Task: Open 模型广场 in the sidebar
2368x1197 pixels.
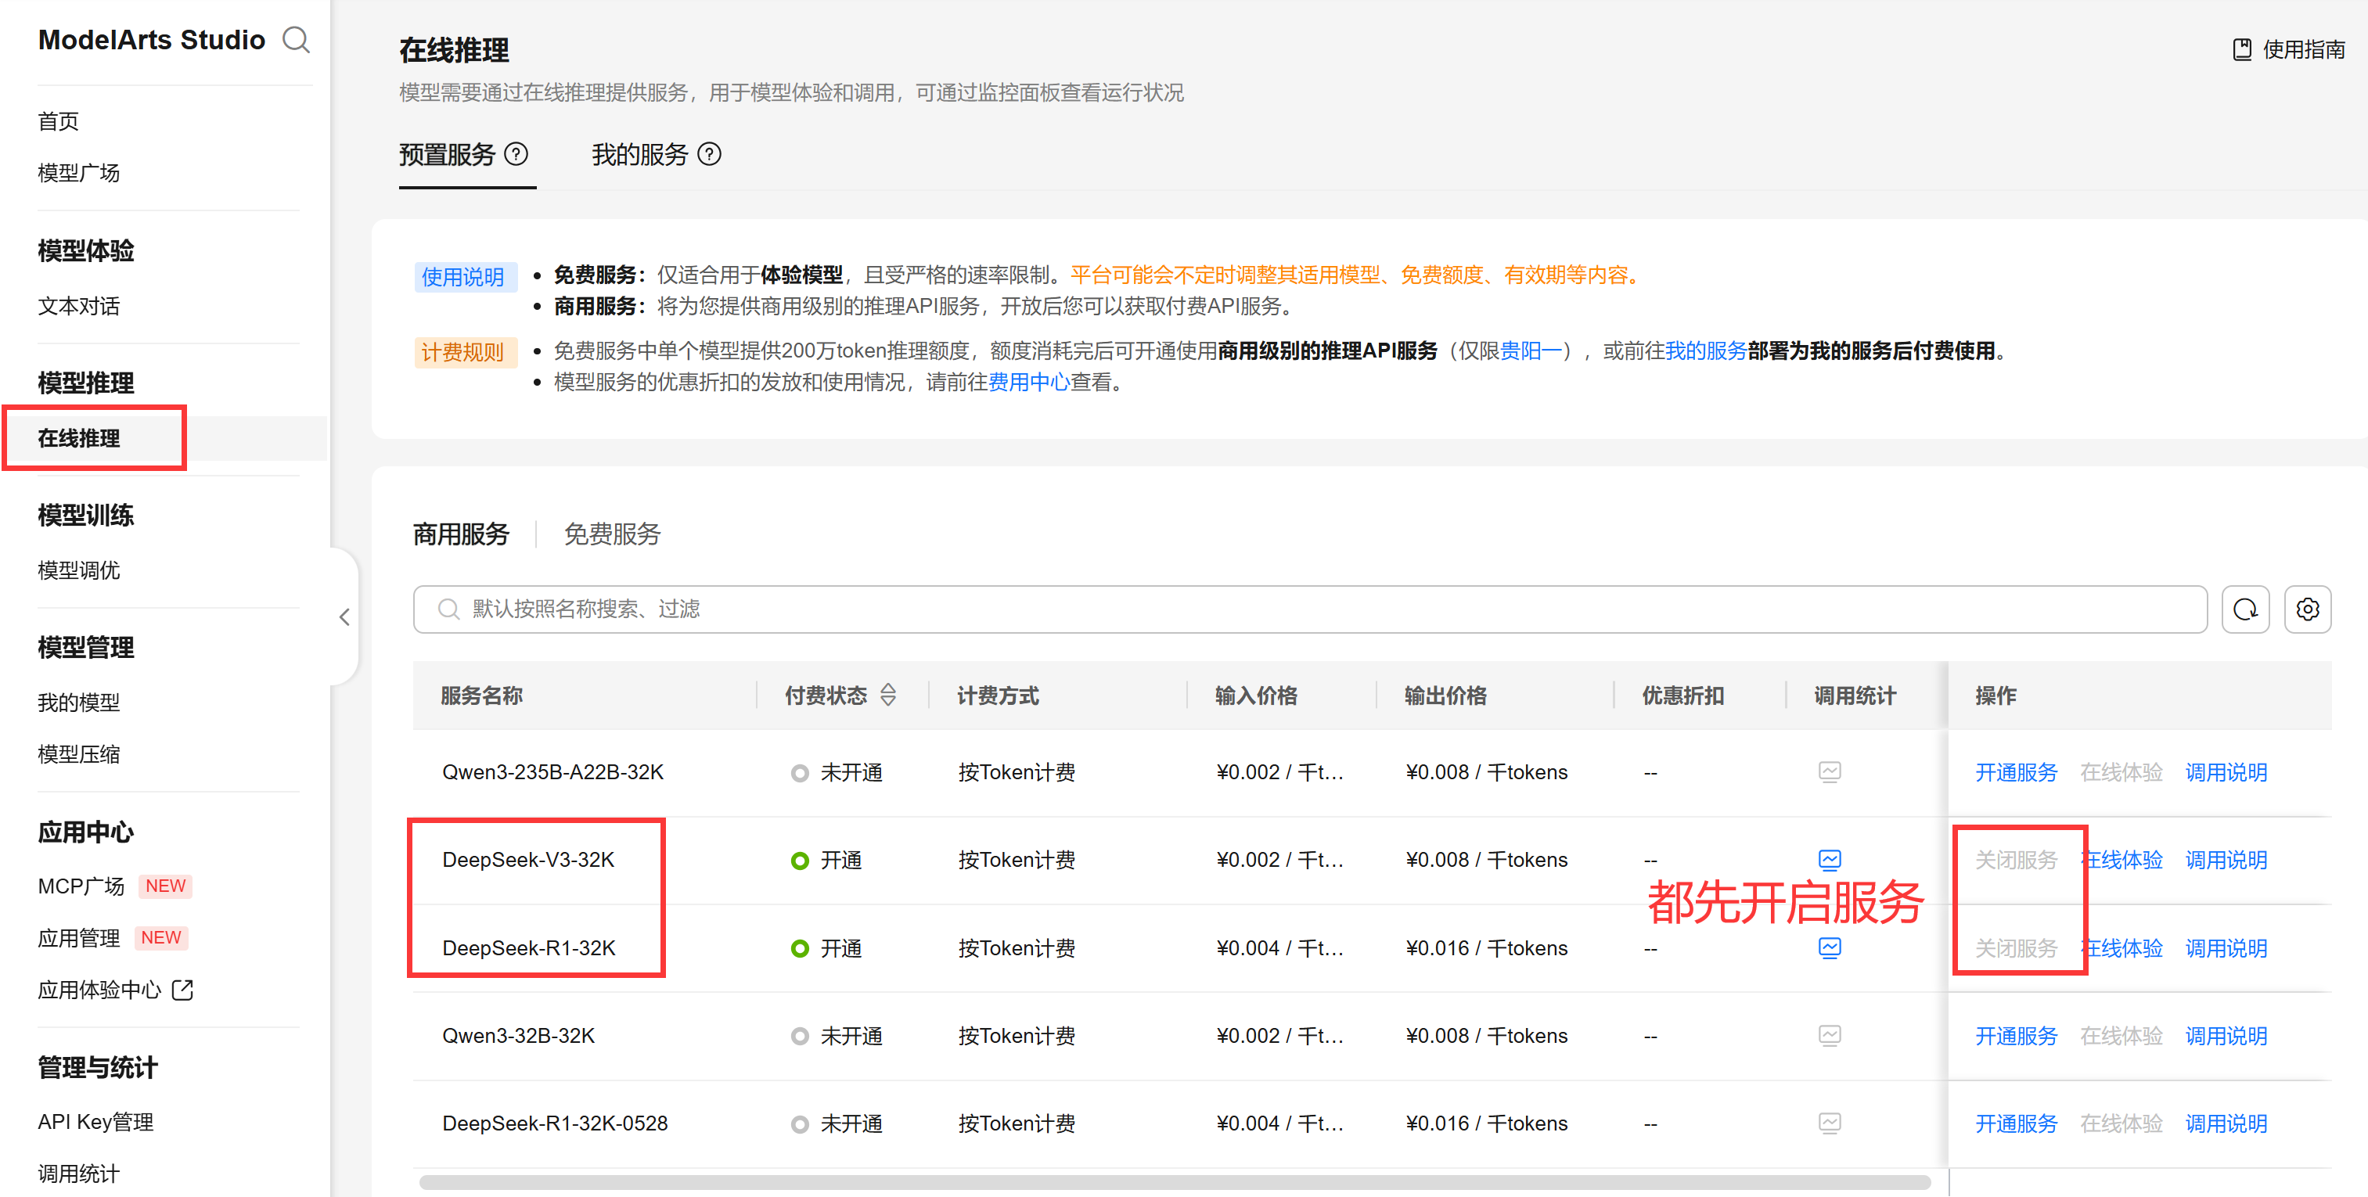Action: point(78,173)
